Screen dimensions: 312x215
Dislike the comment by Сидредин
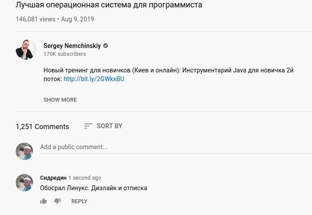tap(57, 201)
